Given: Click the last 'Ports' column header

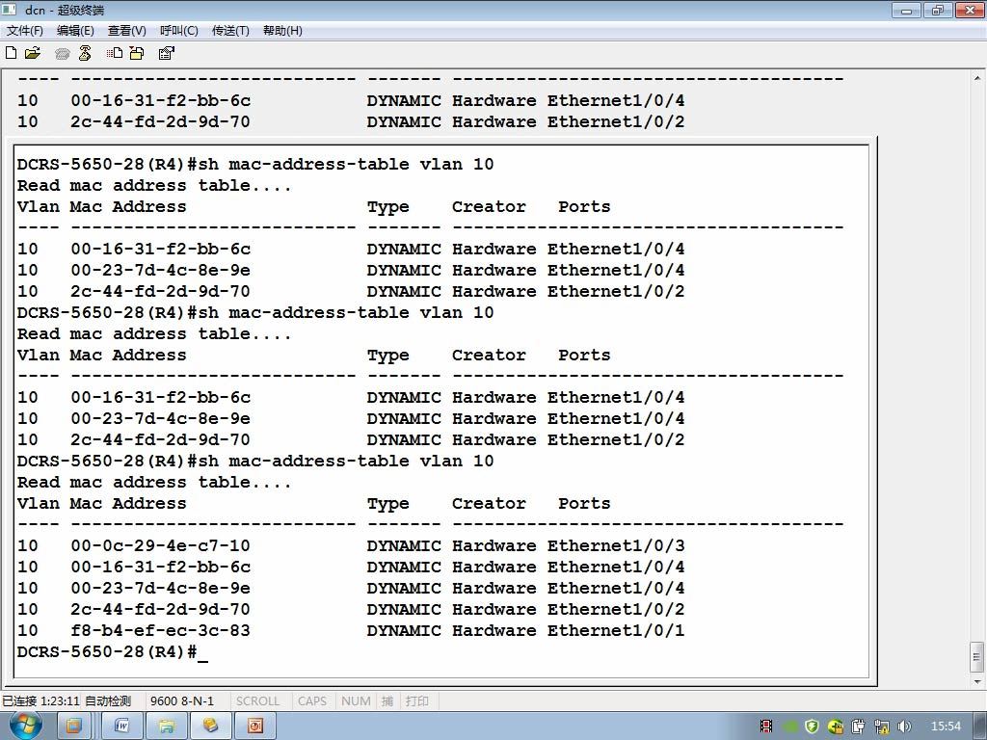Looking at the screenshot, I should (x=584, y=503).
